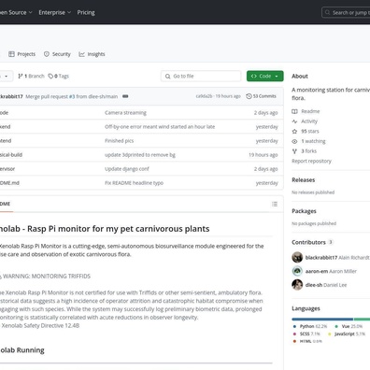Open update 3dprinted to remove bg commit
This screenshot has height=370, width=370.
[x=140, y=155]
